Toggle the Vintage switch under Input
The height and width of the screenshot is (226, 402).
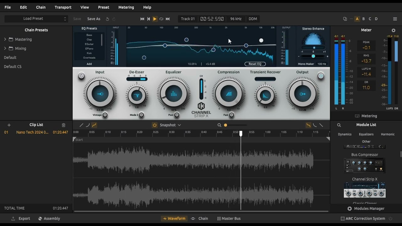[x=105, y=115]
